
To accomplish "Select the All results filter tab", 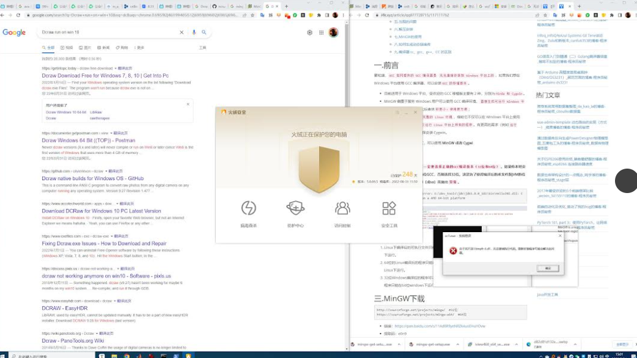I will point(48,48).
